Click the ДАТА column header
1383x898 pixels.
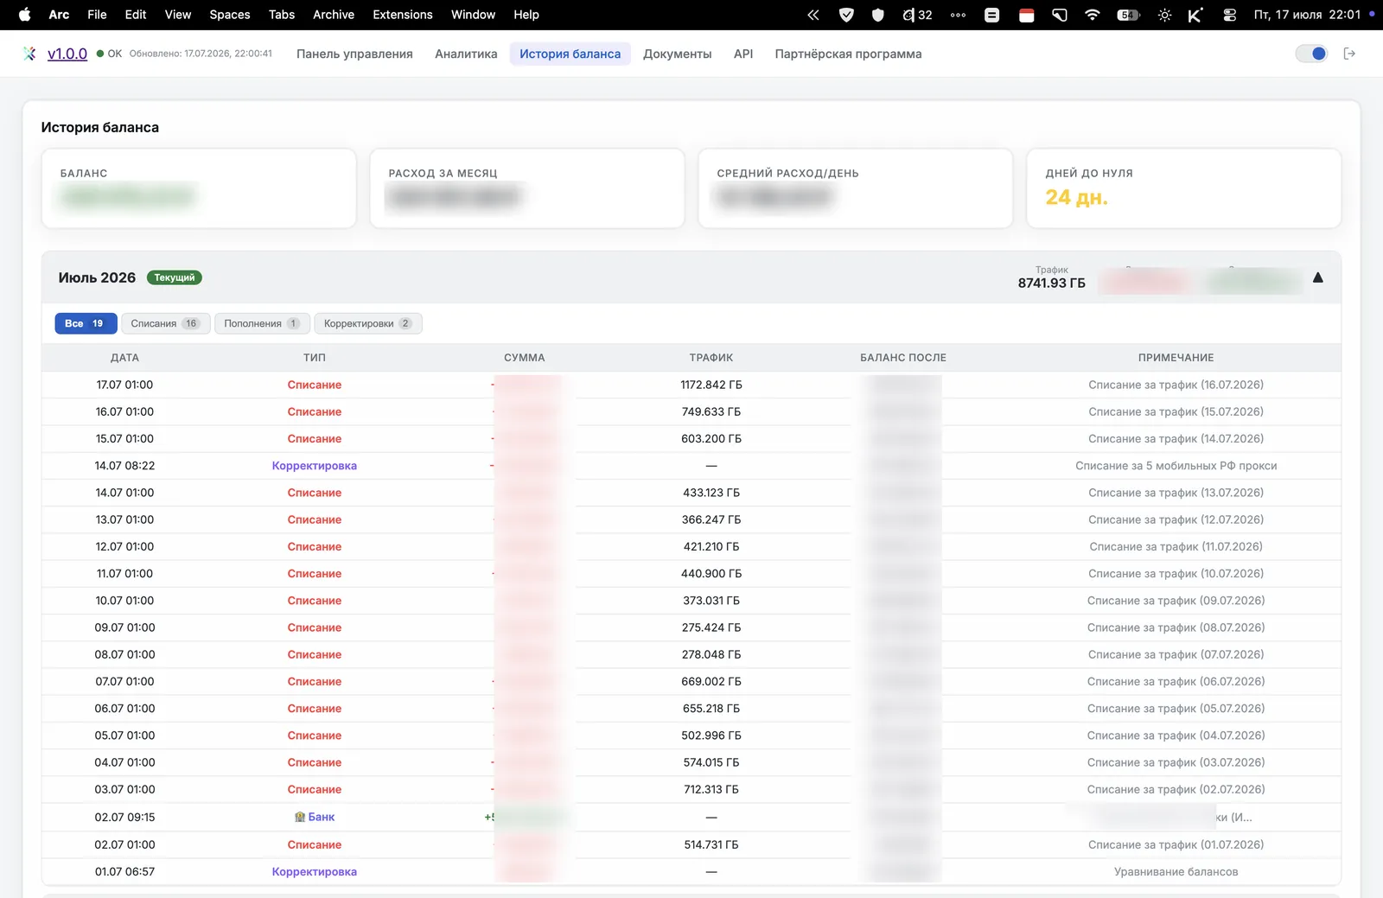(x=124, y=358)
